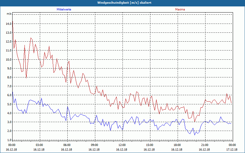Select the red Maxima legend label
The width and height of the screenshot is (245, 153).
click(180, 9)
